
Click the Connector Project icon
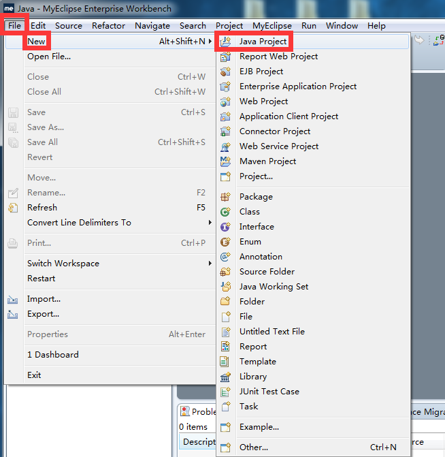pos(225,131)
